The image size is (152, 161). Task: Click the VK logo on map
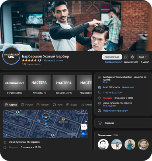(x=83, y=134)
